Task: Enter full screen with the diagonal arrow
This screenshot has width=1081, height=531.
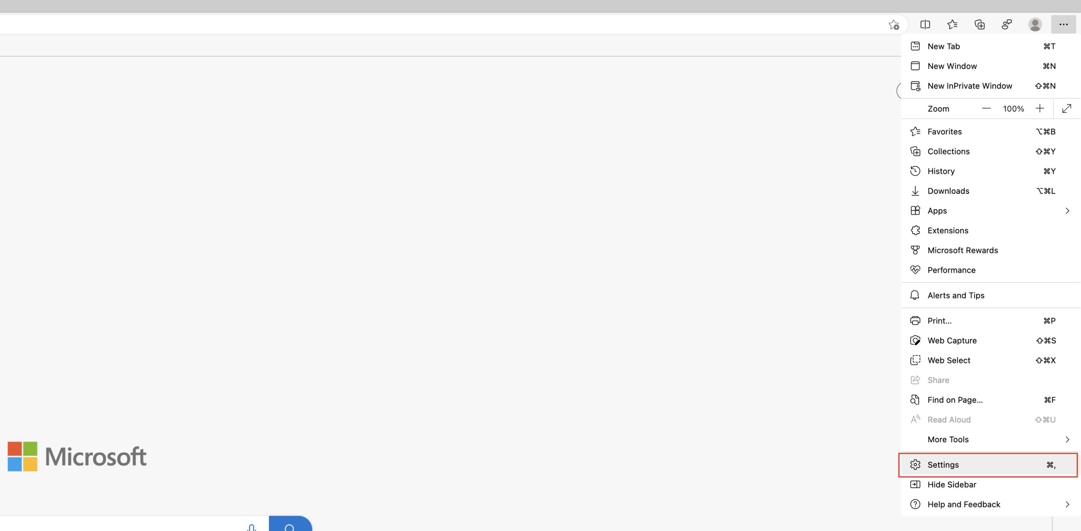Action: [1067, 108]
